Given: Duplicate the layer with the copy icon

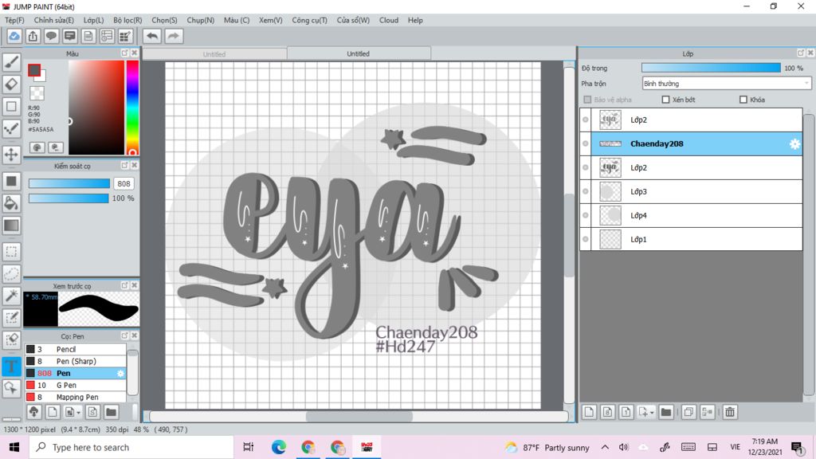Looking at the screenshot, I should (688, 412).
